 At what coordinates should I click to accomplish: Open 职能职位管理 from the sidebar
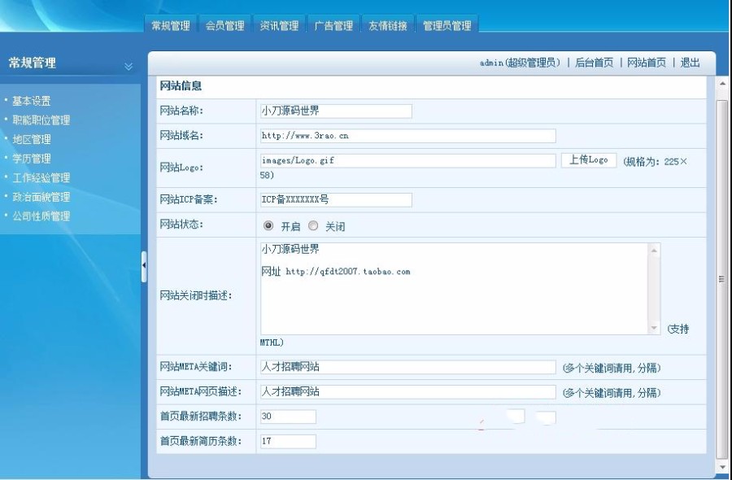pyautogui.click(x=41, y=119)
